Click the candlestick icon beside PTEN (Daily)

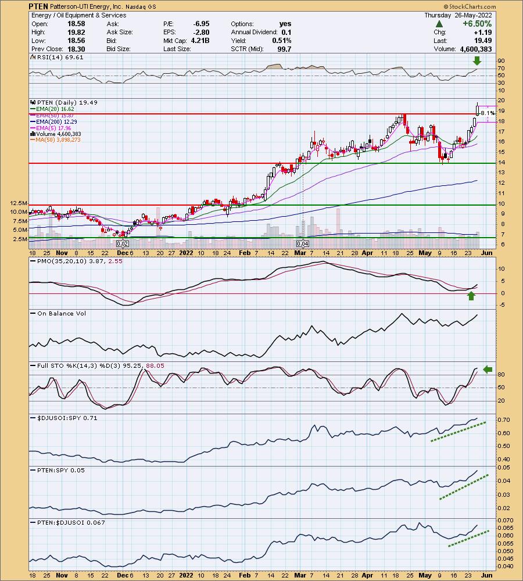click(32, 103)
